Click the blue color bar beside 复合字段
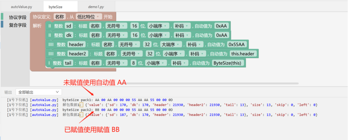 (x=2, y=24)
